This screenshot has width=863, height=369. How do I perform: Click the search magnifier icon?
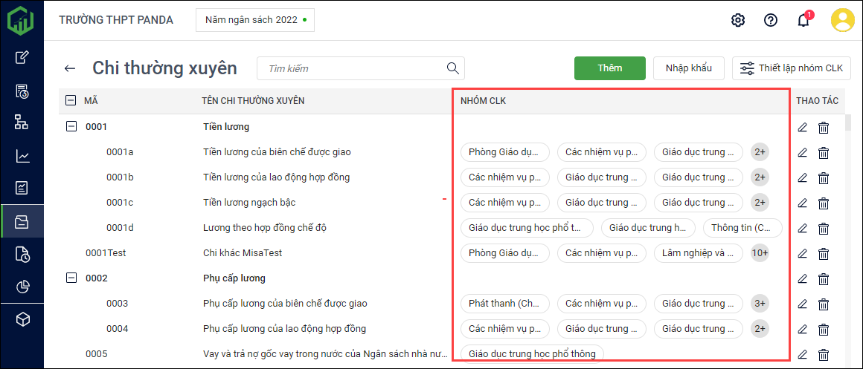452,68
